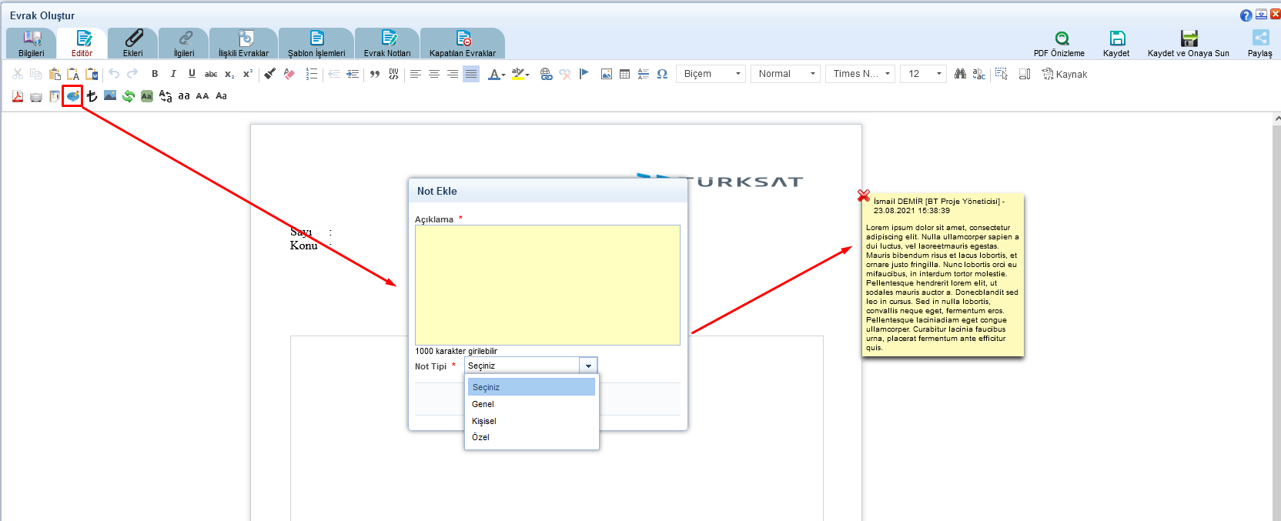Click the block quote icon

pos(375,74)
